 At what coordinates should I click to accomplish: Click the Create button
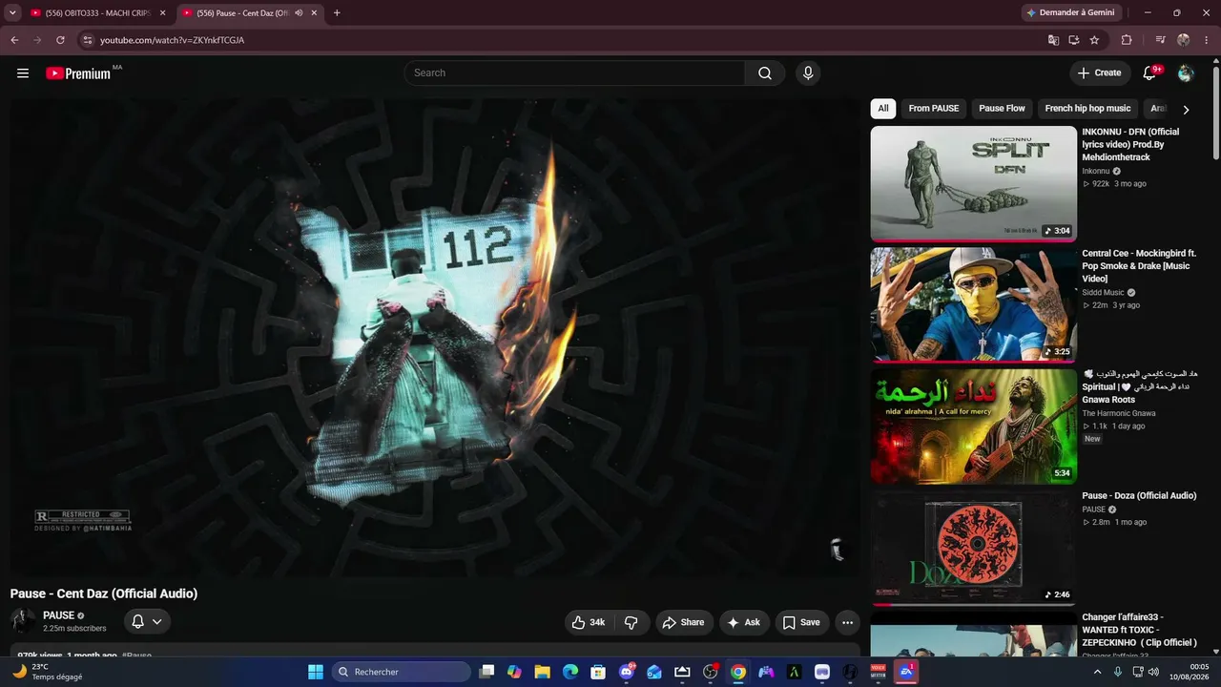1100,73
